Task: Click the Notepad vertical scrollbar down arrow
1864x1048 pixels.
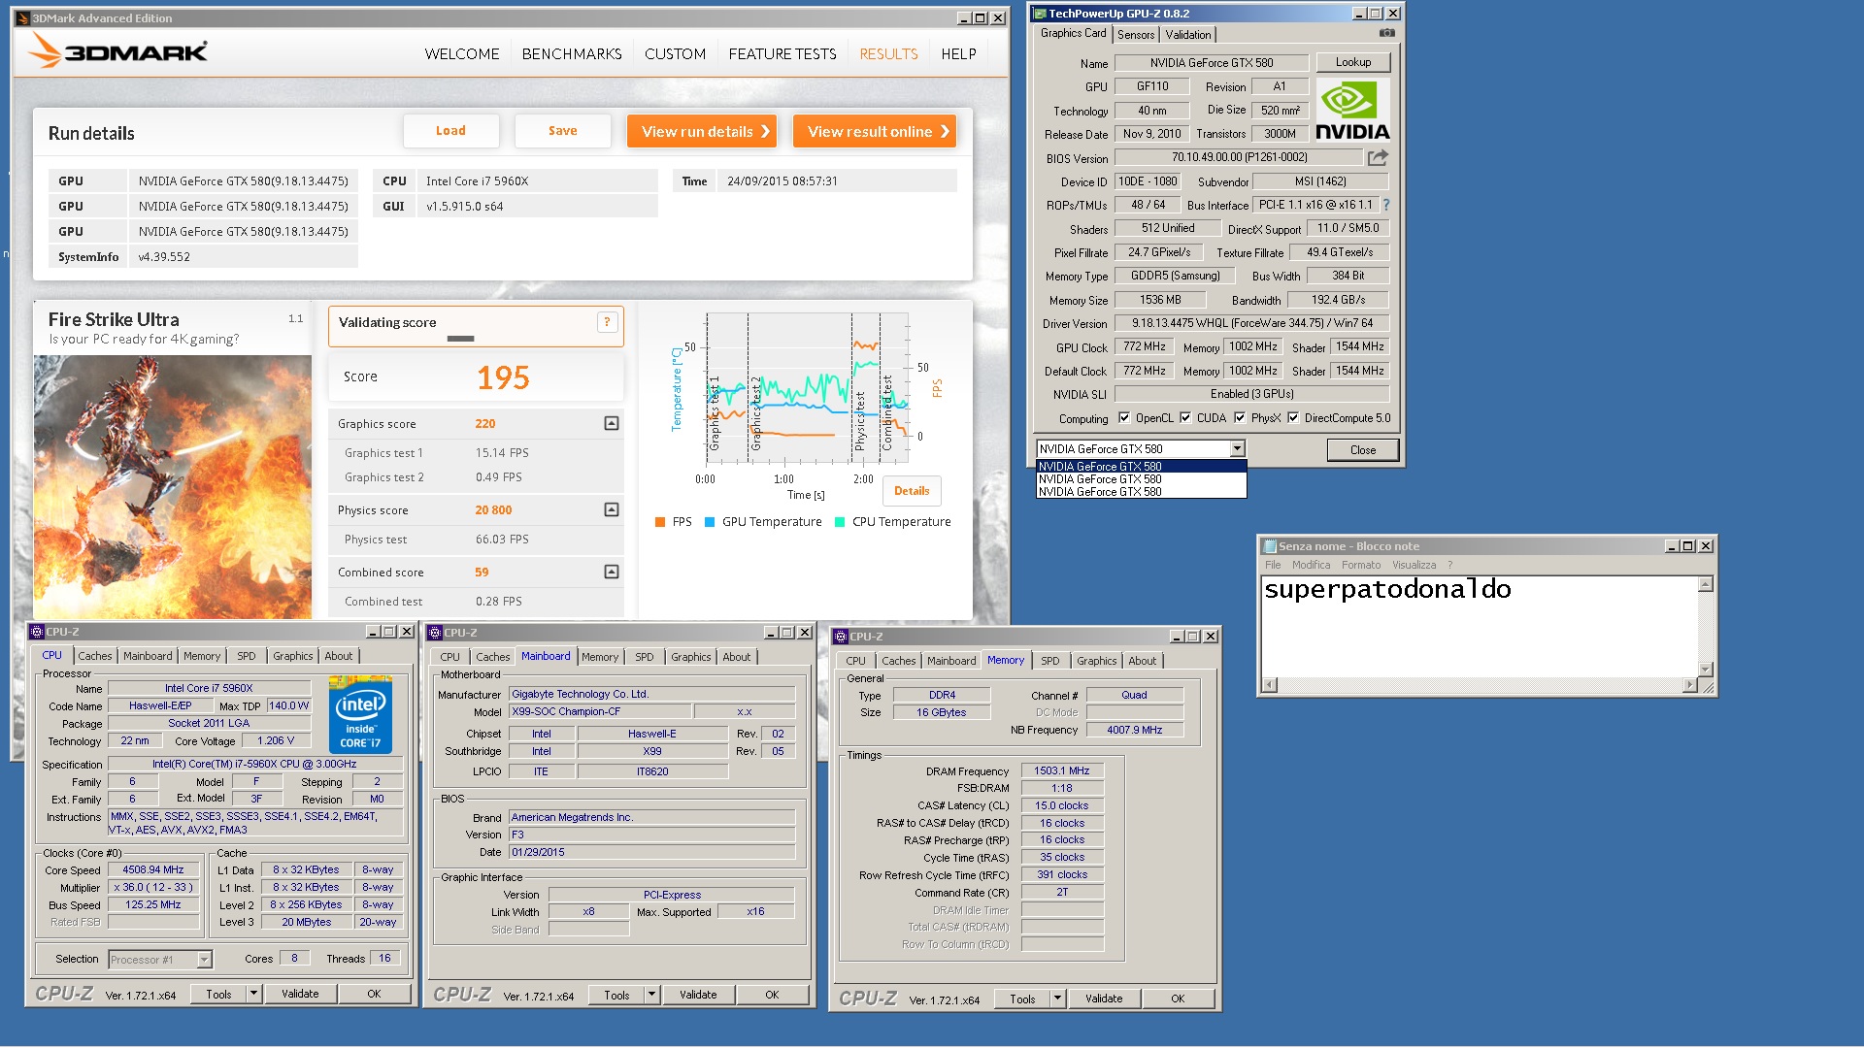Action: [x=1706, y=670]
